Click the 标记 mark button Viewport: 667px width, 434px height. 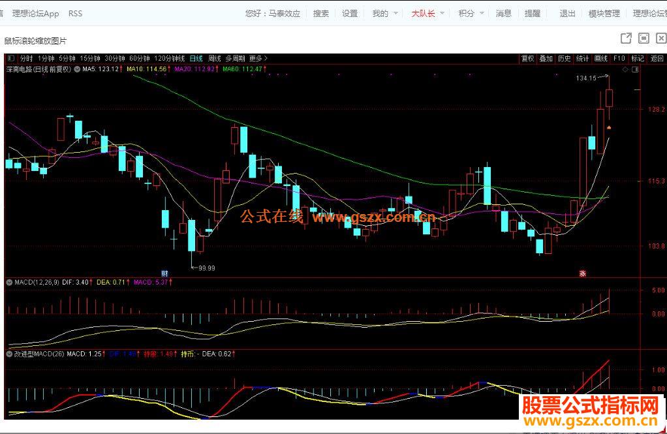pos(637,58)
